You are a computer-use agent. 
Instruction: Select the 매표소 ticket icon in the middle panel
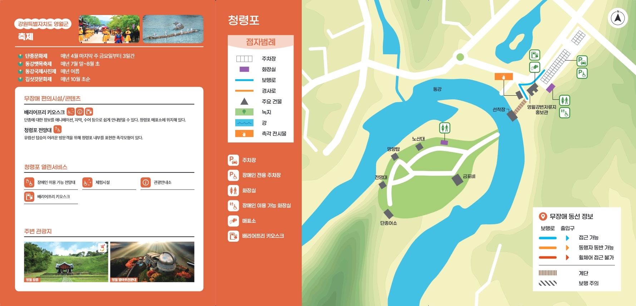tap(233, 221)
